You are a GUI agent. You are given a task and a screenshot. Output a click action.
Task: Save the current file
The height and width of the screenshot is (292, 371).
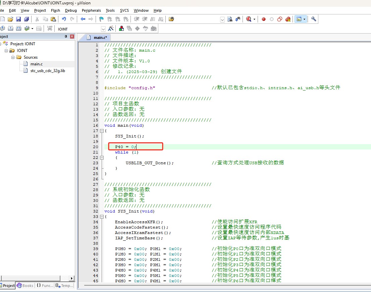click(x=18, y=19)
